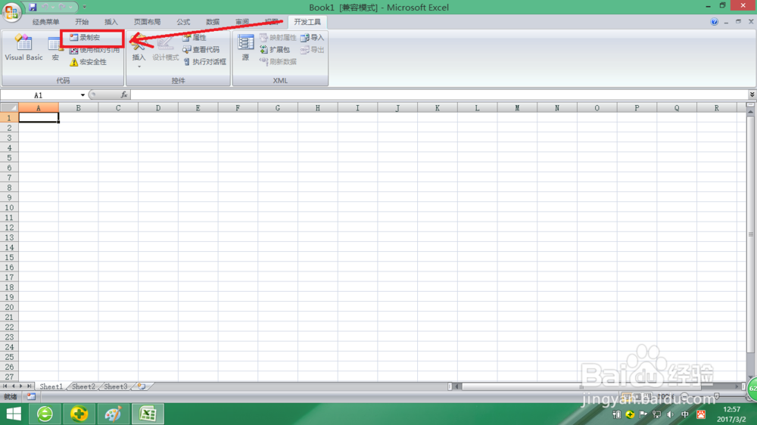The height and width of the screenshot is (425, 757).
Task: Click 导入 import XML button
Action: point(313,38)
